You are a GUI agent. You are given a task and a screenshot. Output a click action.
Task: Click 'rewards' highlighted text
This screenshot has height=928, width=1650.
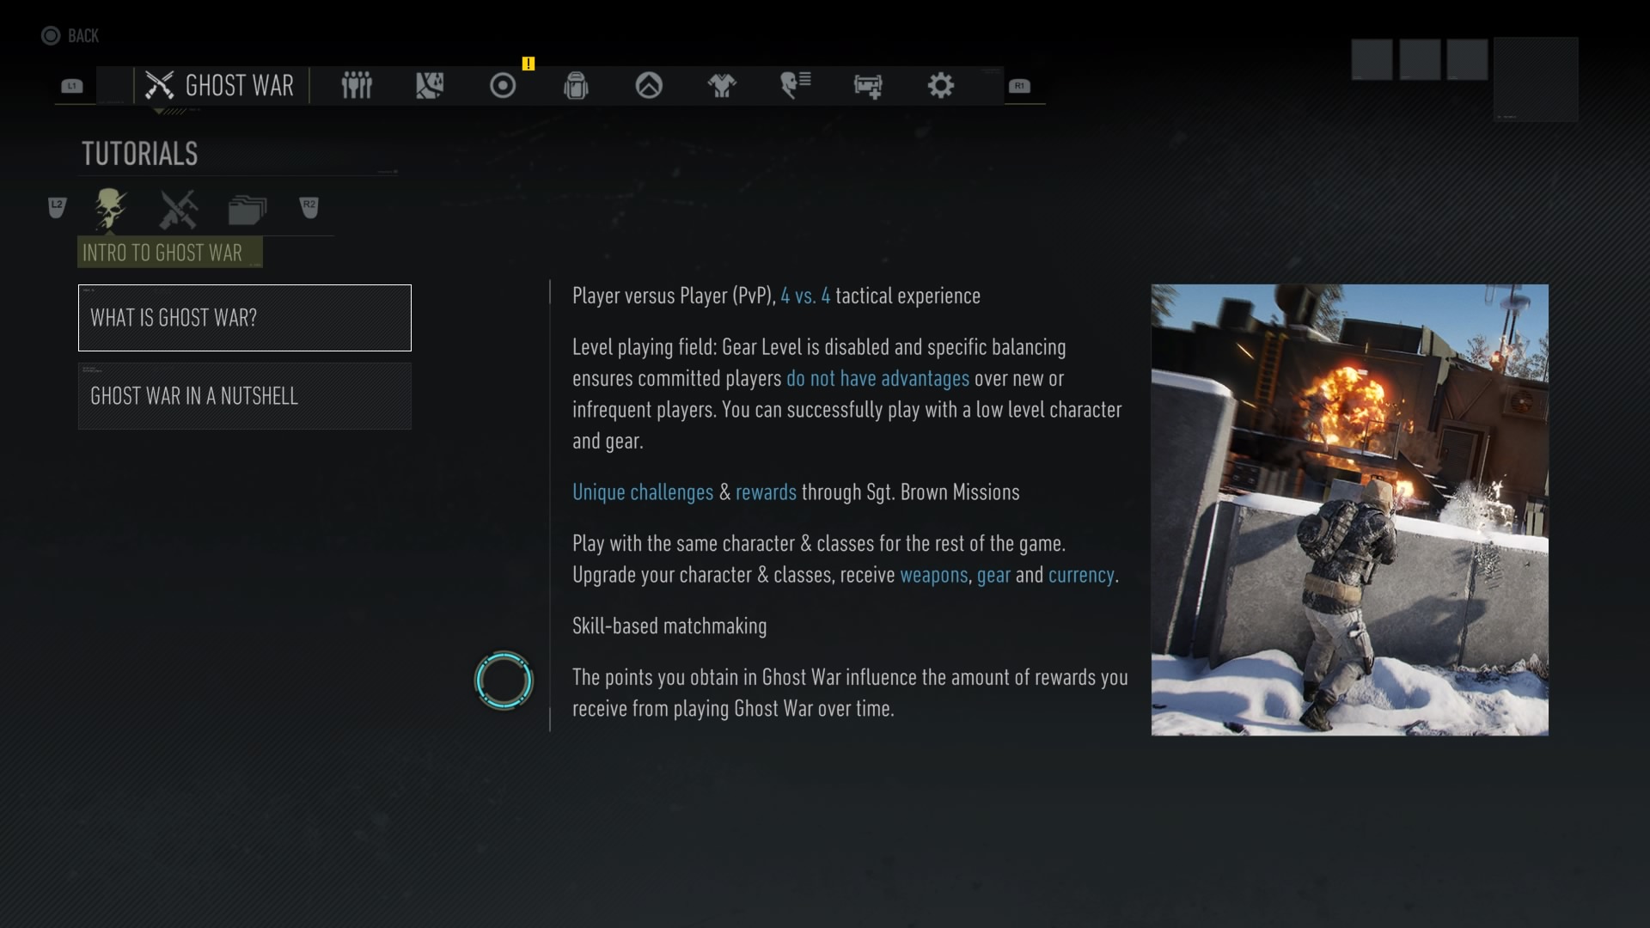click(x=766, y=492)
